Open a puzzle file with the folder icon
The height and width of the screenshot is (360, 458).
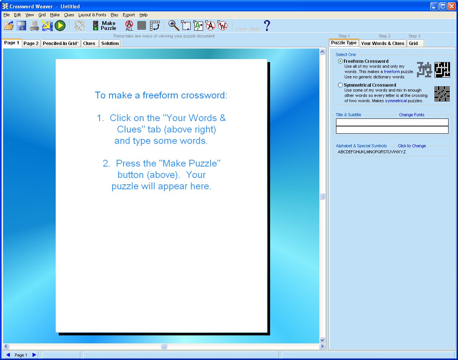point(9,26)
